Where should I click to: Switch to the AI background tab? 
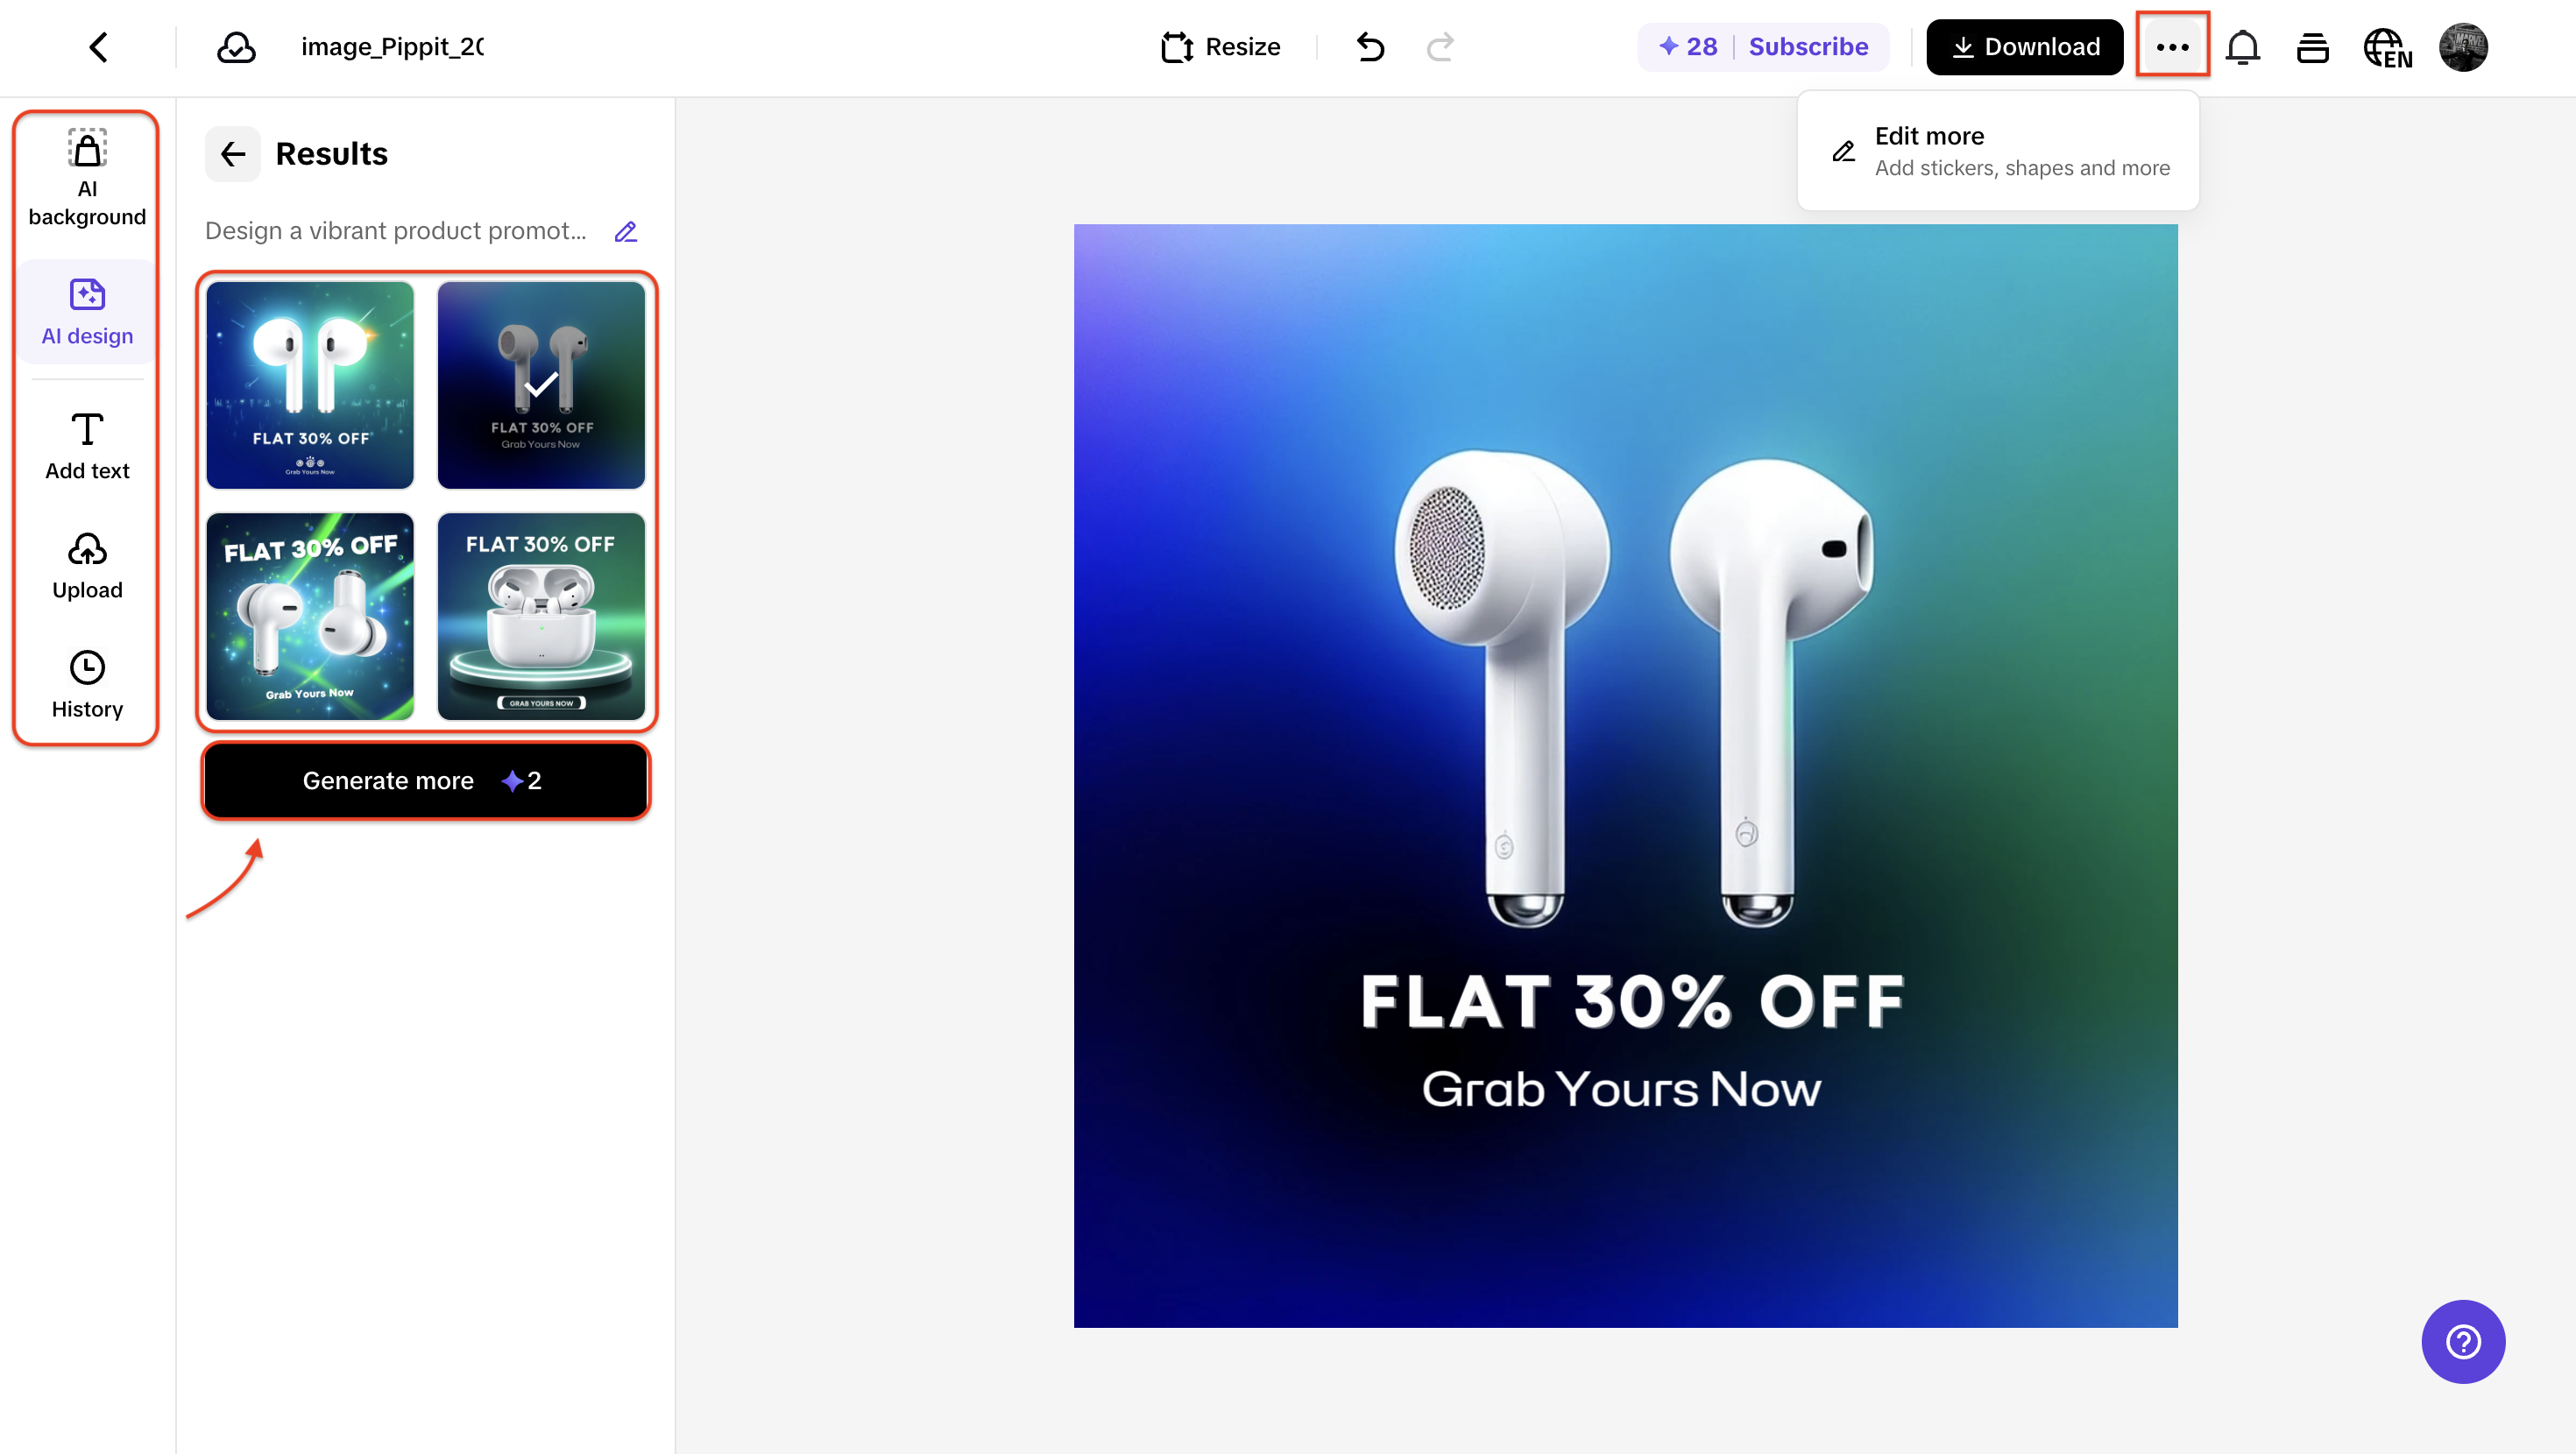pos(87,179)
